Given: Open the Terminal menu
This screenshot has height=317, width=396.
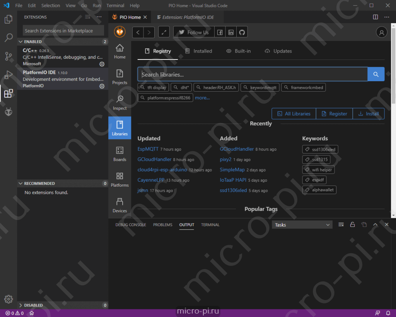Looking at the screenshot, I should coord(115,5).
